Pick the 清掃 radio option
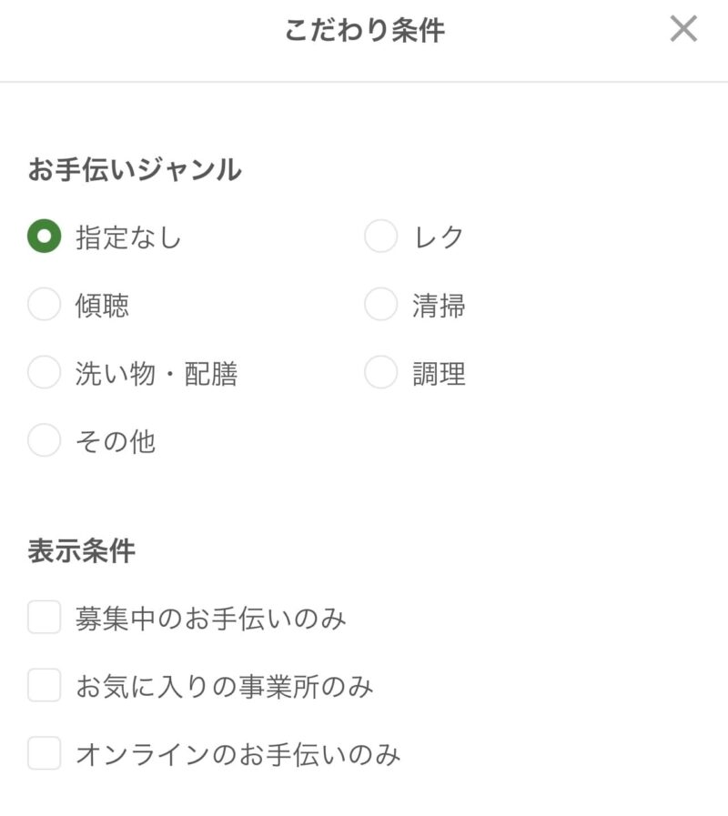This screenshot has height=816, width=728. tap(379, 306)
